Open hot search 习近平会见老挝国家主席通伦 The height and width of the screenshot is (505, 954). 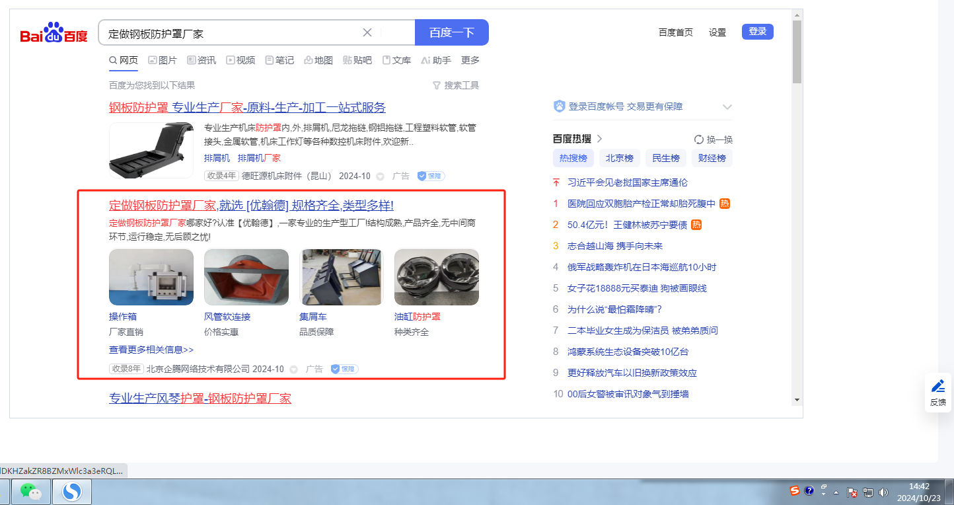point(628,182)
